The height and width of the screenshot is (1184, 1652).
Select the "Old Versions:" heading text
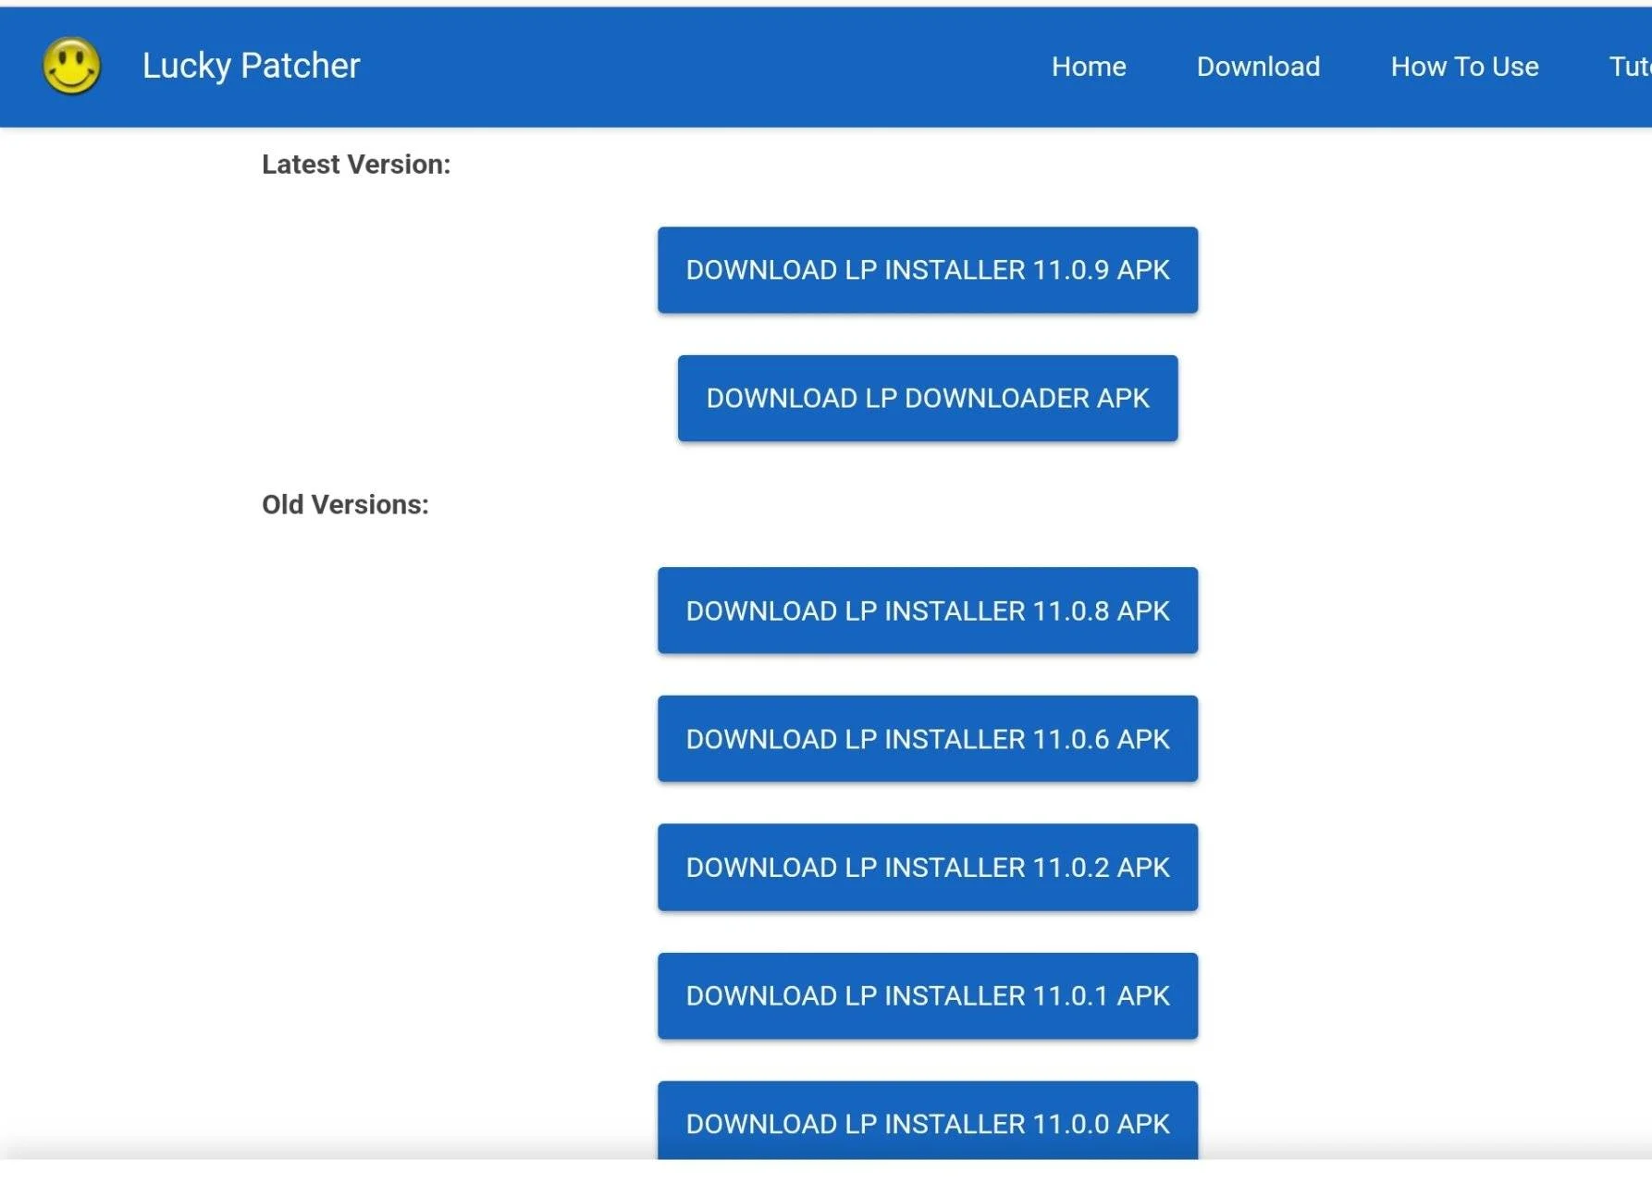coord(345,505)
